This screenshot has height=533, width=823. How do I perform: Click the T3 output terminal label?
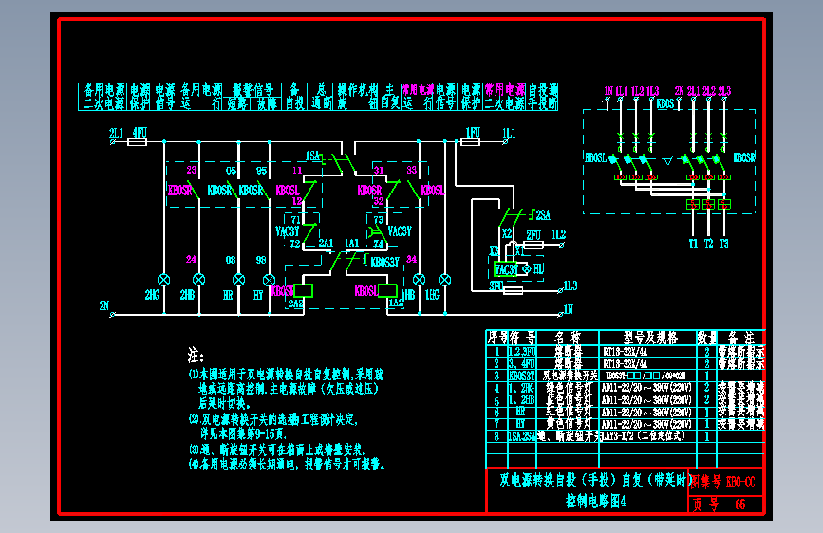click(x=723, y=244)
